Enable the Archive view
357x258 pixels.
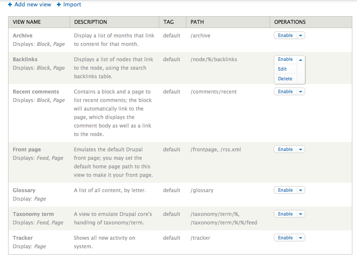tap(285, 36)
